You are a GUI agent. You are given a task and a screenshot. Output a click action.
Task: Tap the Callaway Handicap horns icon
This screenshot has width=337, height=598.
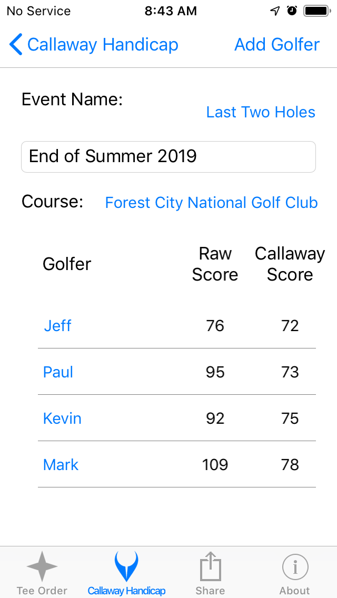(x=126, y=567)
